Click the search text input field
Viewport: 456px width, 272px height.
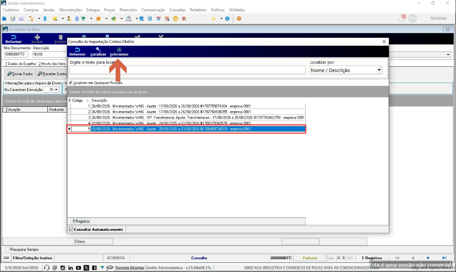tap(187, 70)
